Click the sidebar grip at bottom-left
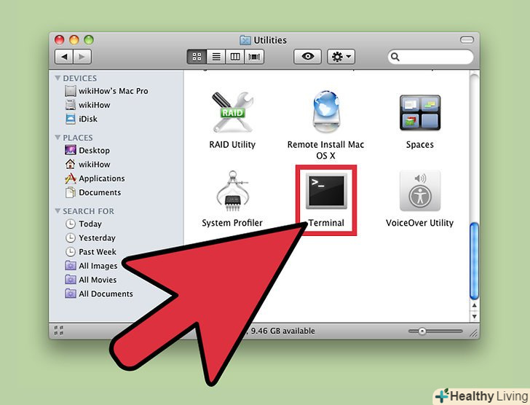 tap(58, 331)
